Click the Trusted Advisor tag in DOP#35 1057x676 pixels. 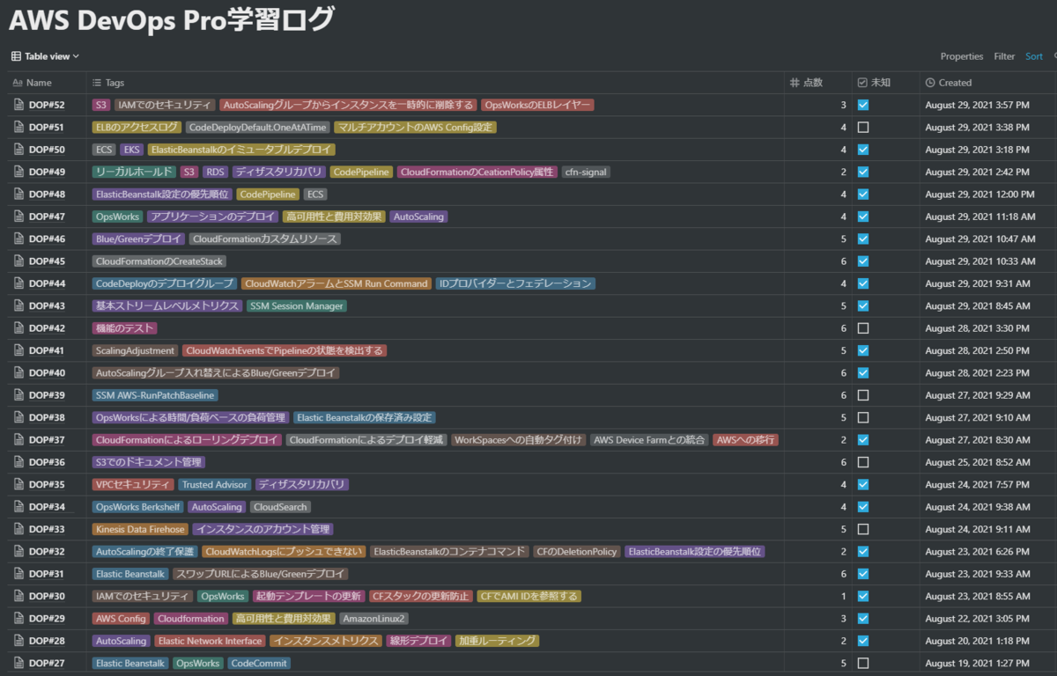pyautogui.click(x=214, y=485)
